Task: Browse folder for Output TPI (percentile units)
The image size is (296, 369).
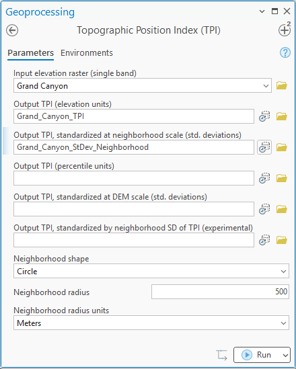Action: click(x=282, y=178)
